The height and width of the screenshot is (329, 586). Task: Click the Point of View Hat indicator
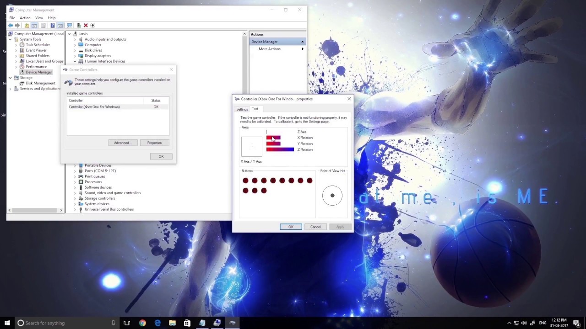pos(332,196)
